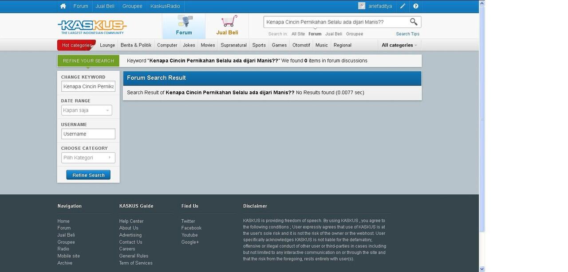
Task: Click the Refine Your Search header
Action: click(88, 61)
